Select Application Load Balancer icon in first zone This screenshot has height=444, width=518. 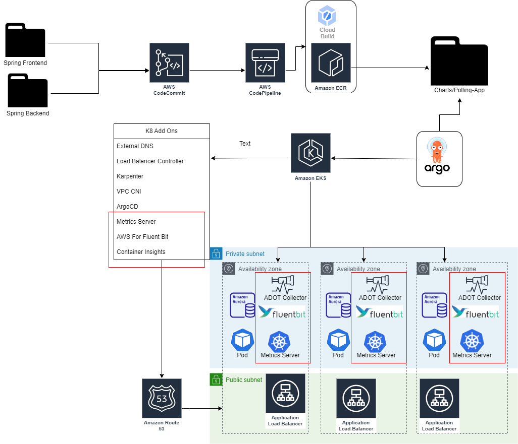click(x=285, y=394)
